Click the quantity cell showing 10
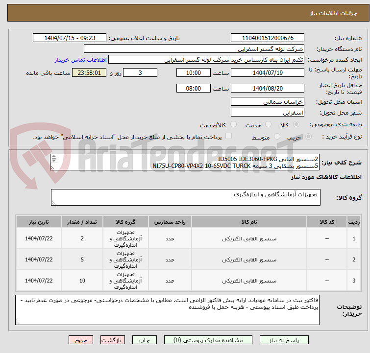The image size is (370, 353). click(x=82, y=281)
